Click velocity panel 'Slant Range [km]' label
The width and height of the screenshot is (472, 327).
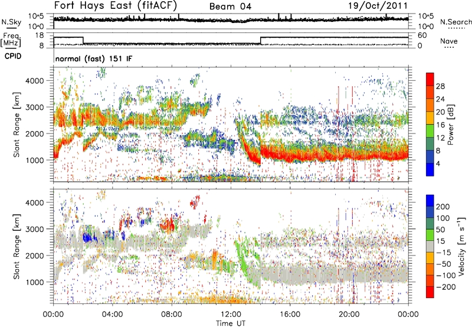(x=17, y=246)
